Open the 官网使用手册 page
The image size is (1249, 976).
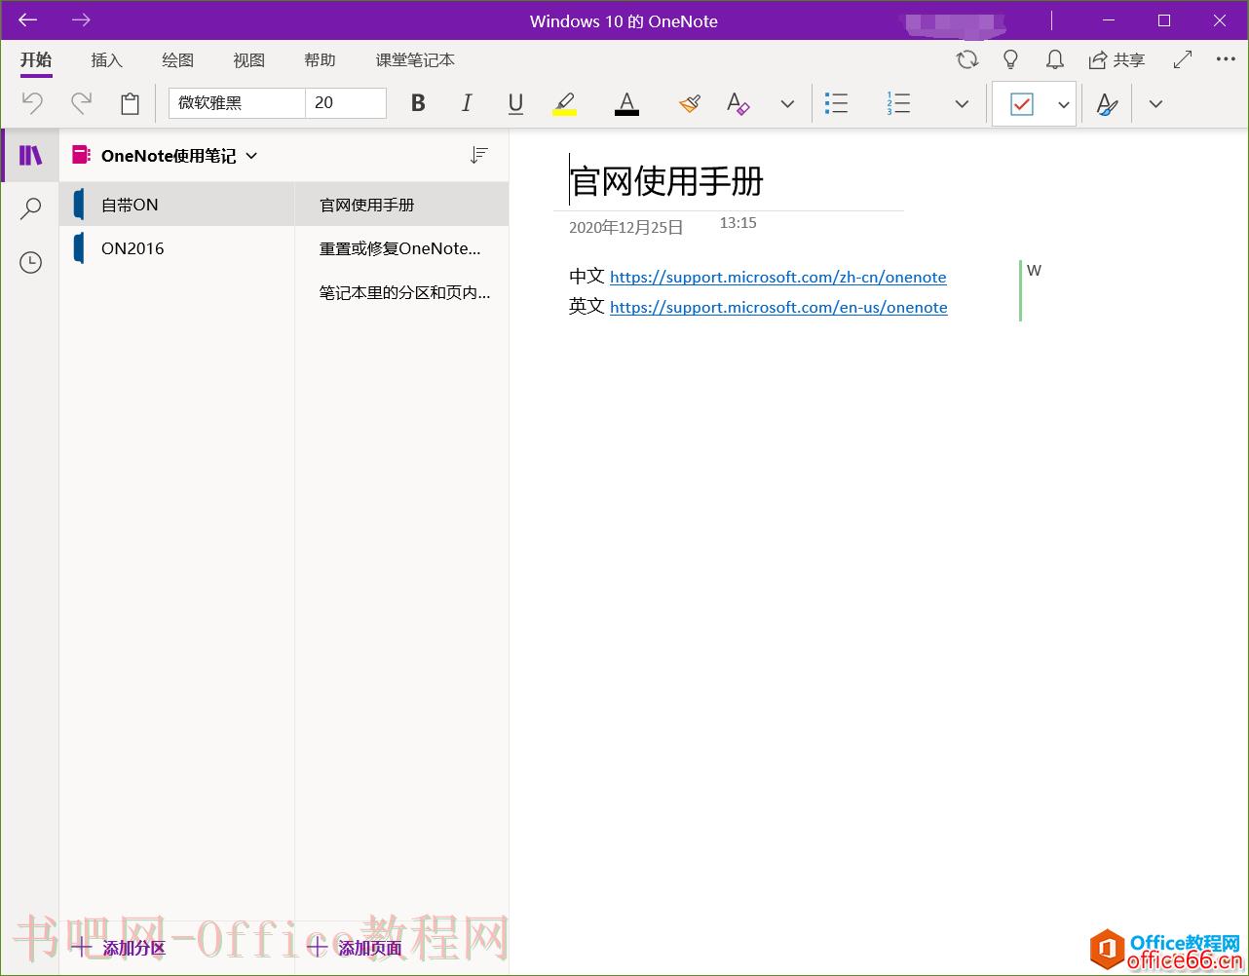401,205
